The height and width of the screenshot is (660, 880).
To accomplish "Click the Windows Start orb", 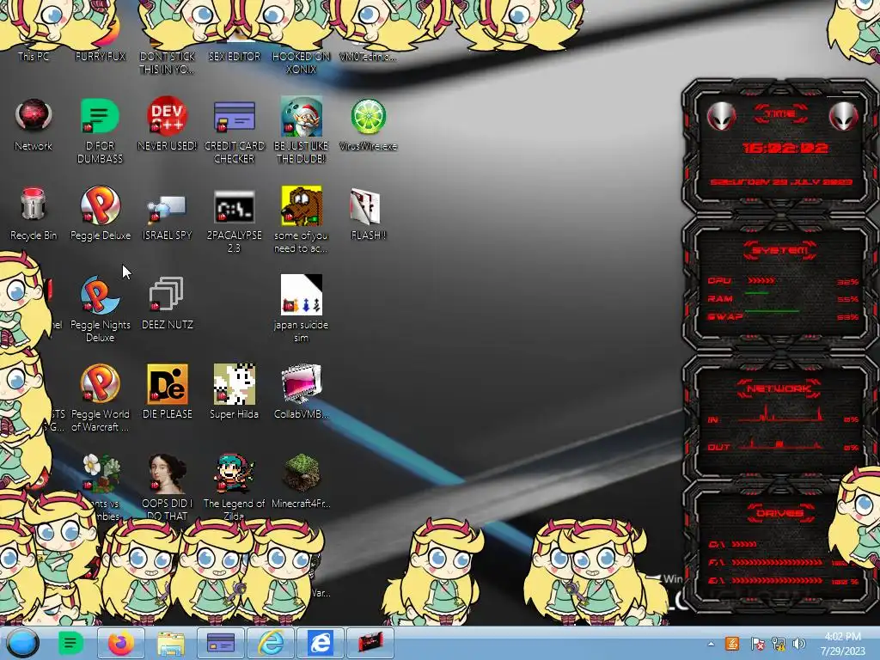I will (x=22, y=643).
